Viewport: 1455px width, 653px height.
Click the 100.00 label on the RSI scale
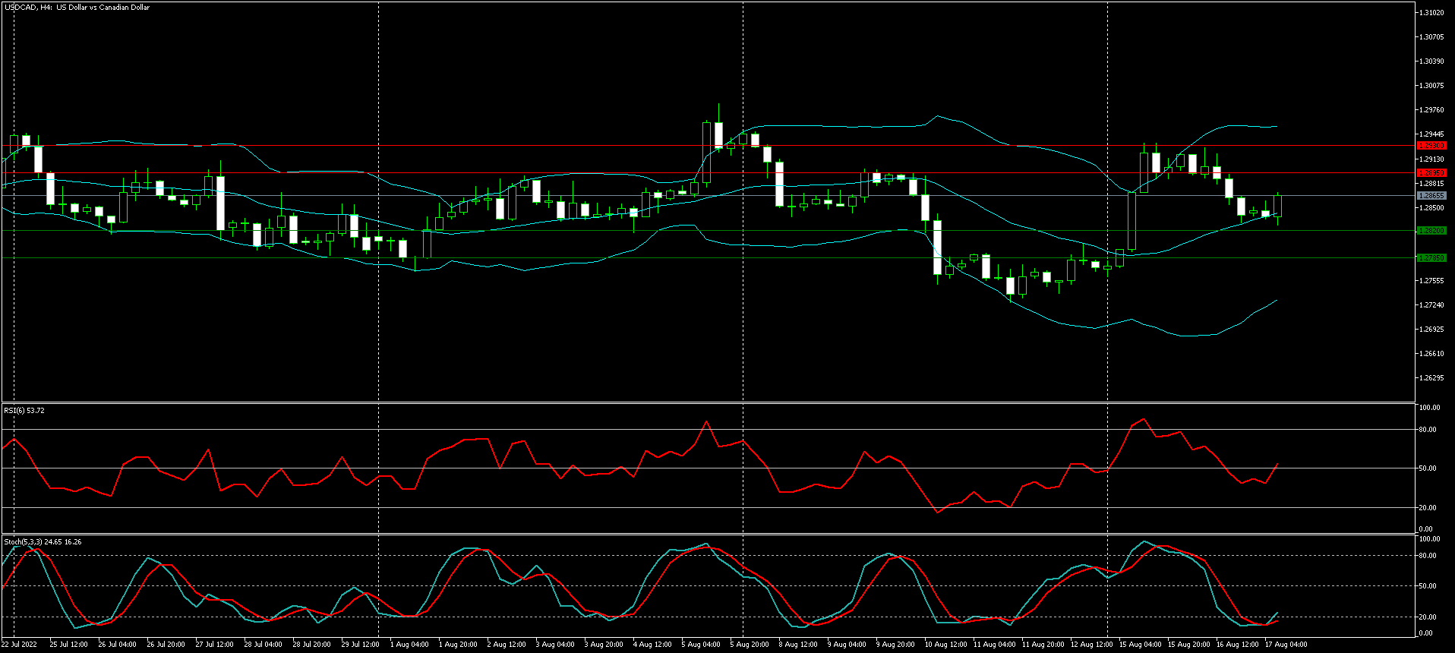tap(1429, 409)
